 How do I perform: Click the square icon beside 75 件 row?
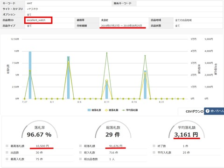click(7, 159)
